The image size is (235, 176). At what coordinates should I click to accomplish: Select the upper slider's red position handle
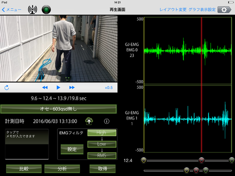201,160
